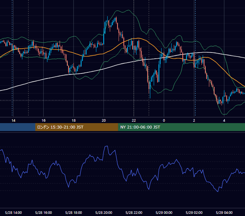Click the blue session bar before London

click(x=18, y=127)
